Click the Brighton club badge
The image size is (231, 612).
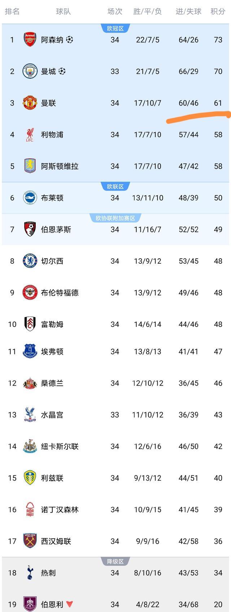[30, 198]
